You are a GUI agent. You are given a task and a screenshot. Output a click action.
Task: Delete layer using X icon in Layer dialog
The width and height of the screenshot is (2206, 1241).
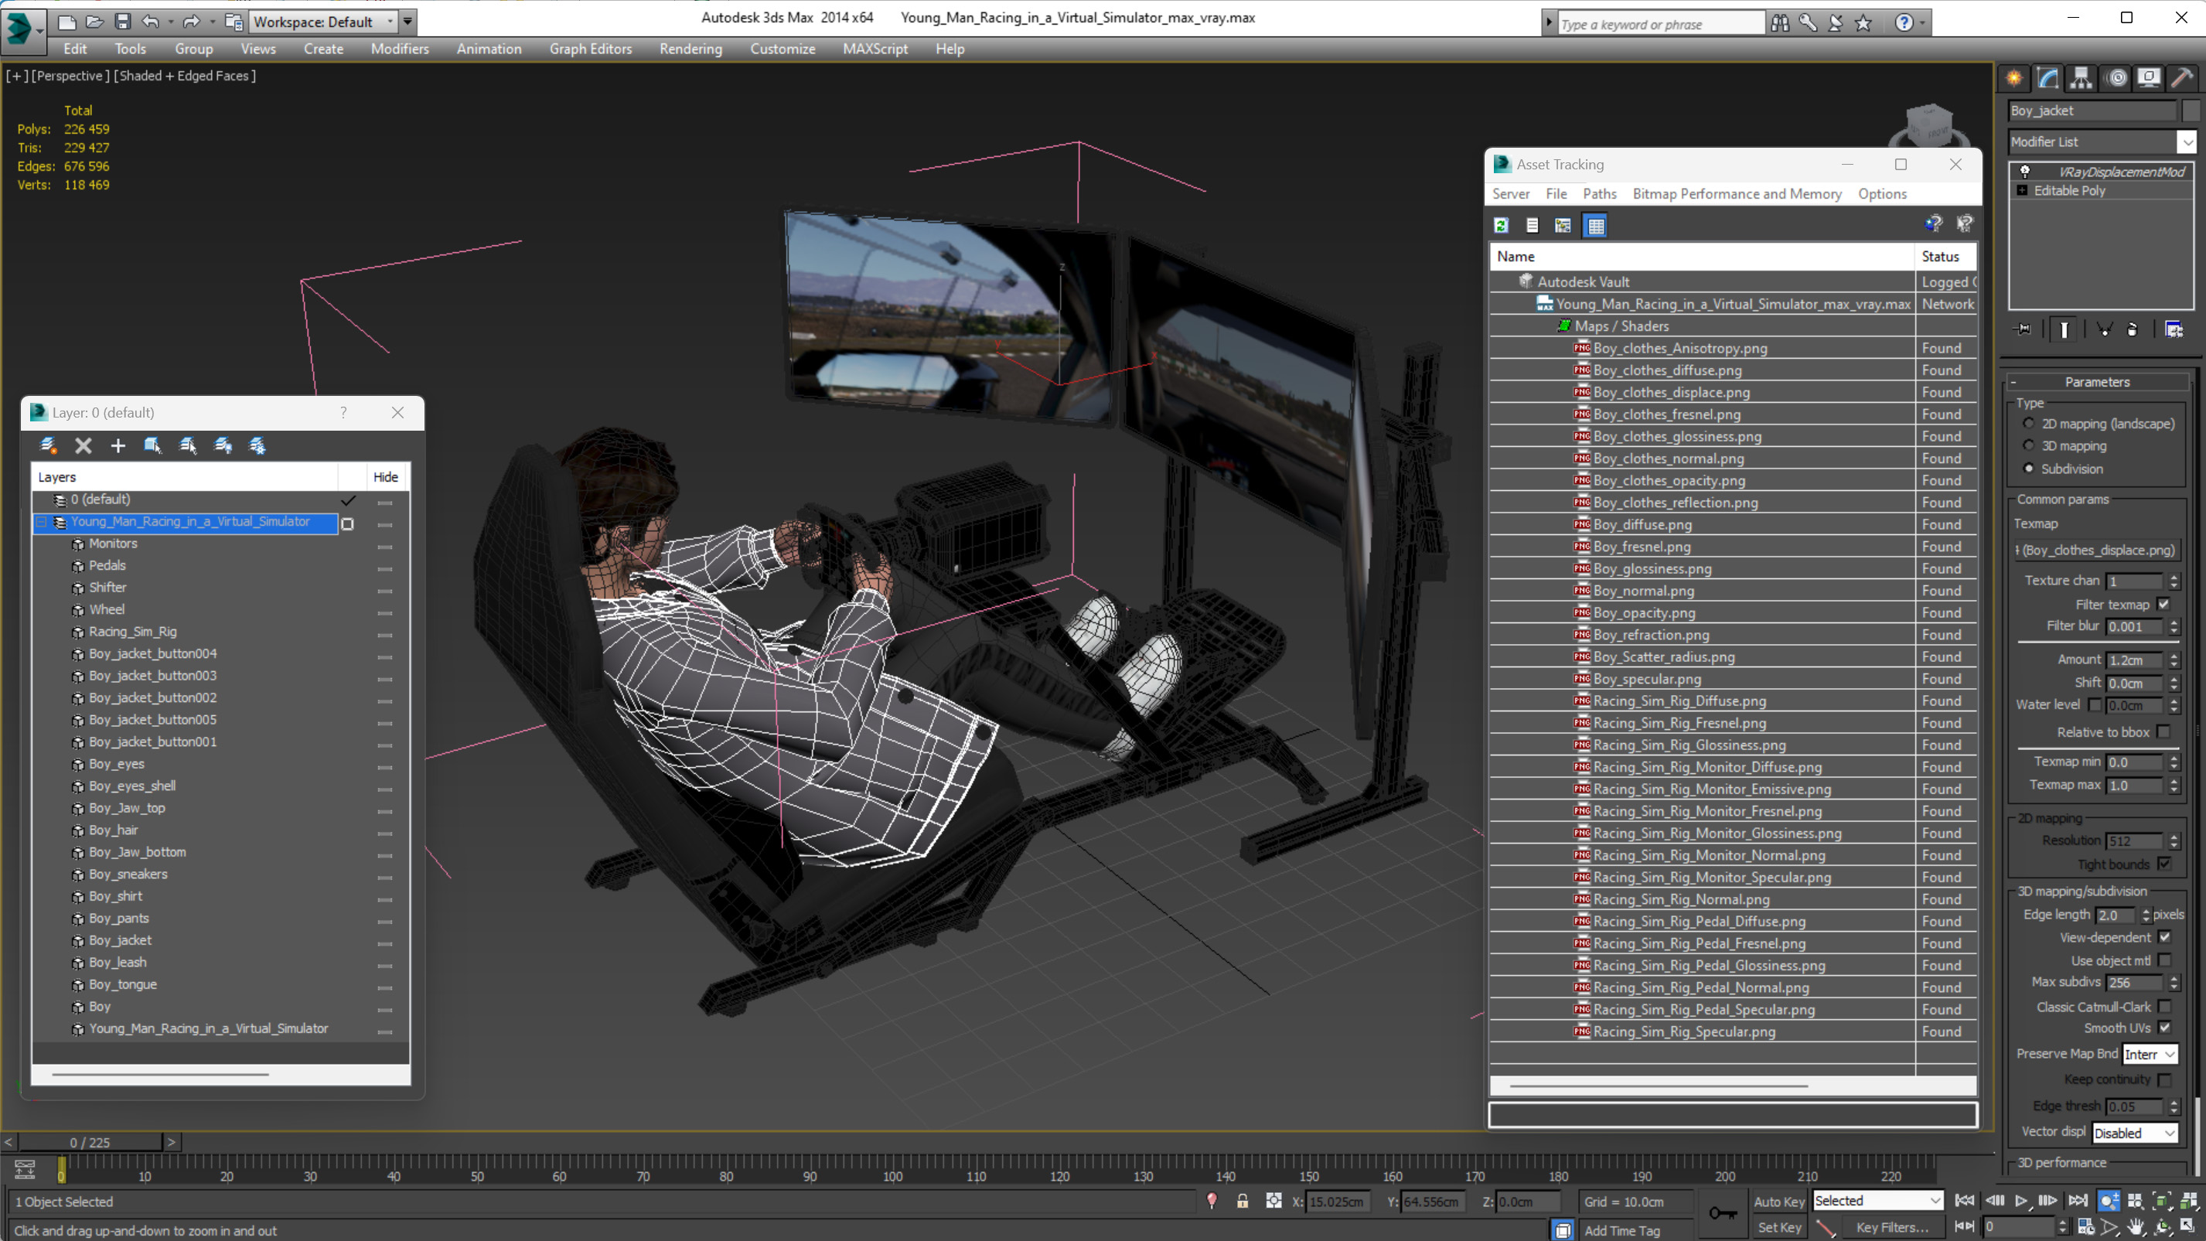[83, 445]
